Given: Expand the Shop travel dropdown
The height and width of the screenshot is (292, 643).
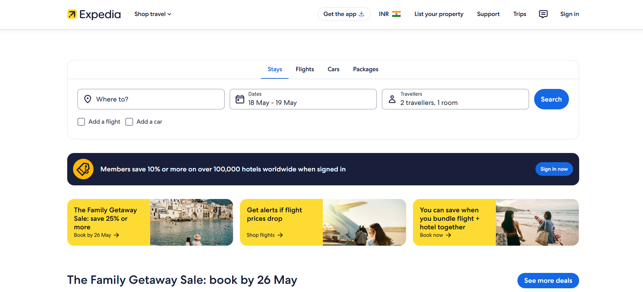Looking at the screenshot, I should tap(153, 14).
